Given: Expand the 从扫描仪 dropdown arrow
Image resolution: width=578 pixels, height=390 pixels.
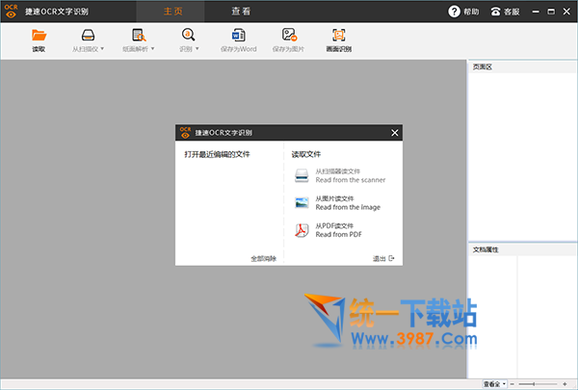Looking at the screenshot, I should click(102, 49).
